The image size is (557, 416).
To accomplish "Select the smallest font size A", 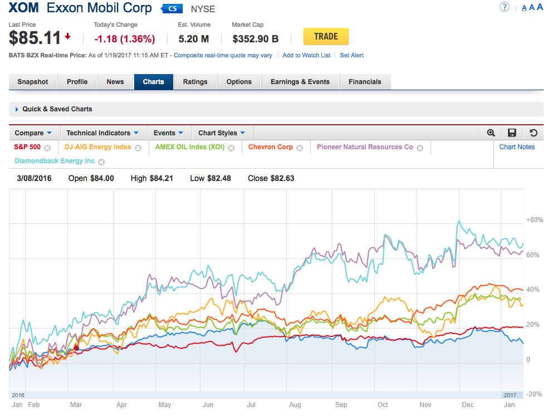I will (524, 8).
